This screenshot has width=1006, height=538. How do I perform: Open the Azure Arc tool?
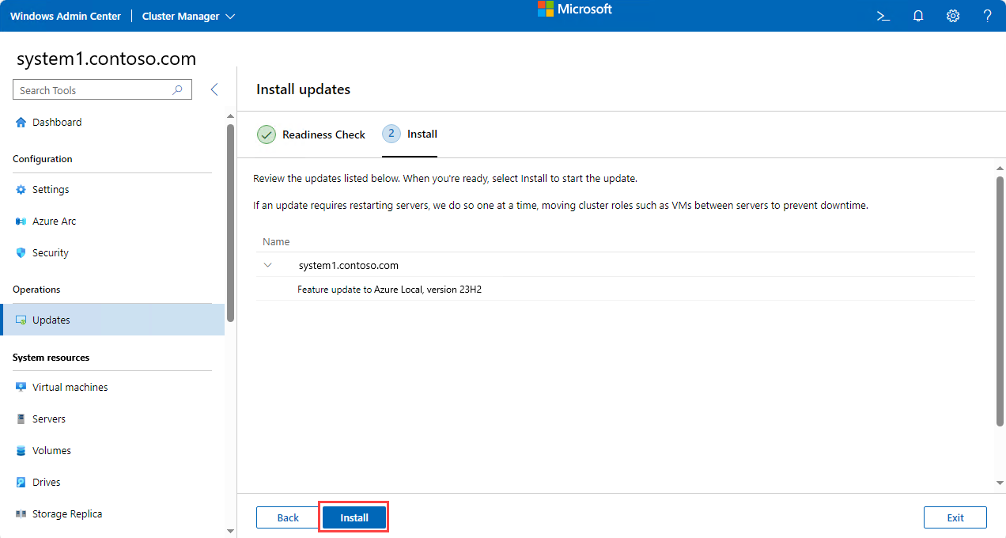tap(52, 221)
